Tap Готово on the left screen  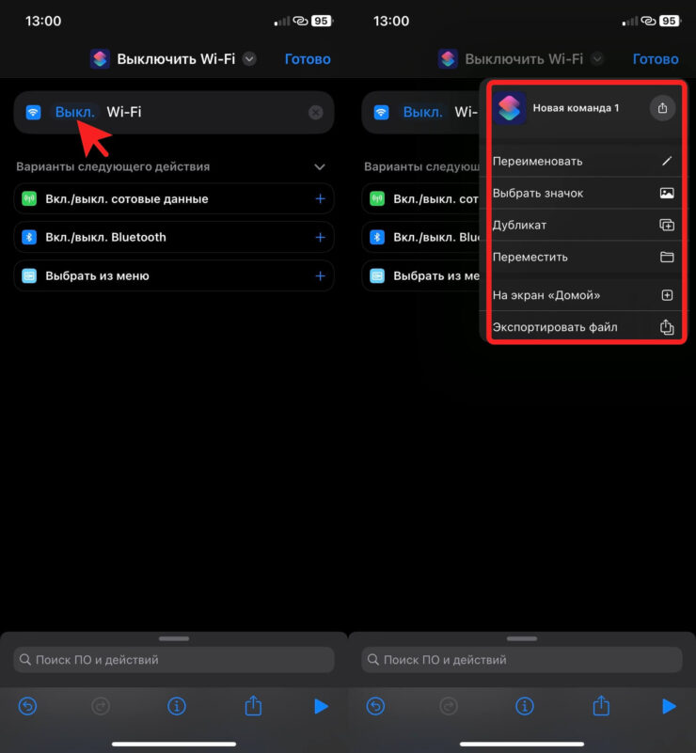coord(308,58)
